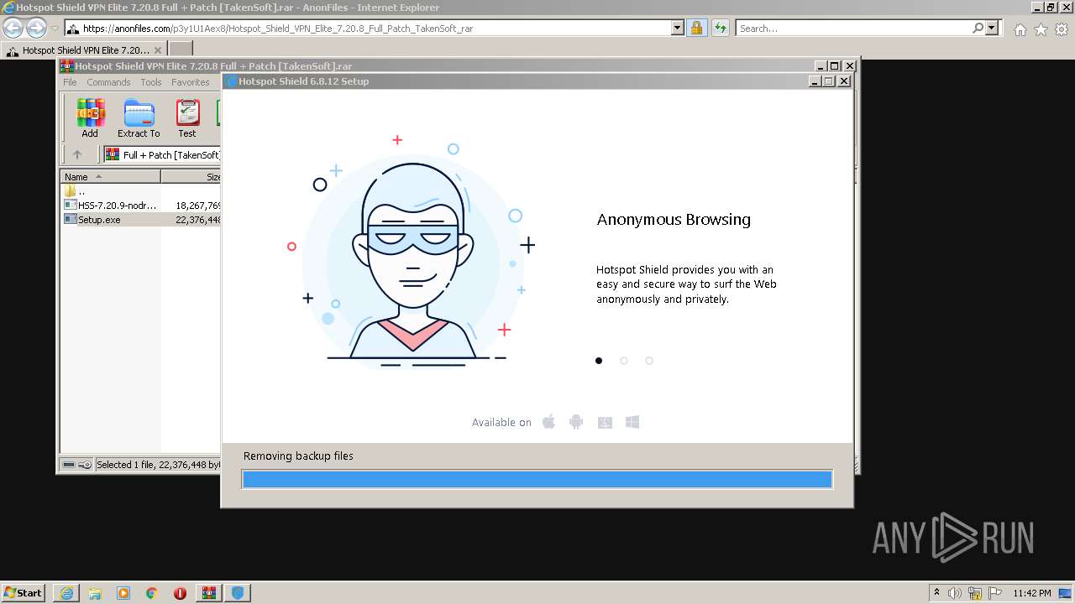
Task: Select first slide dot in Hotspot Shield setup
Action: pyautogui.click(x=599, y=361)
